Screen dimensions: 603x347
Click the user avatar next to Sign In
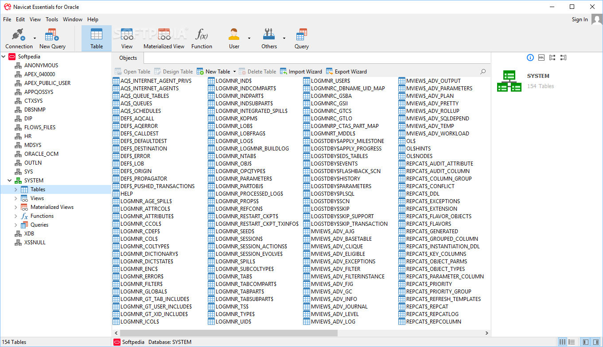click(597, 19)
